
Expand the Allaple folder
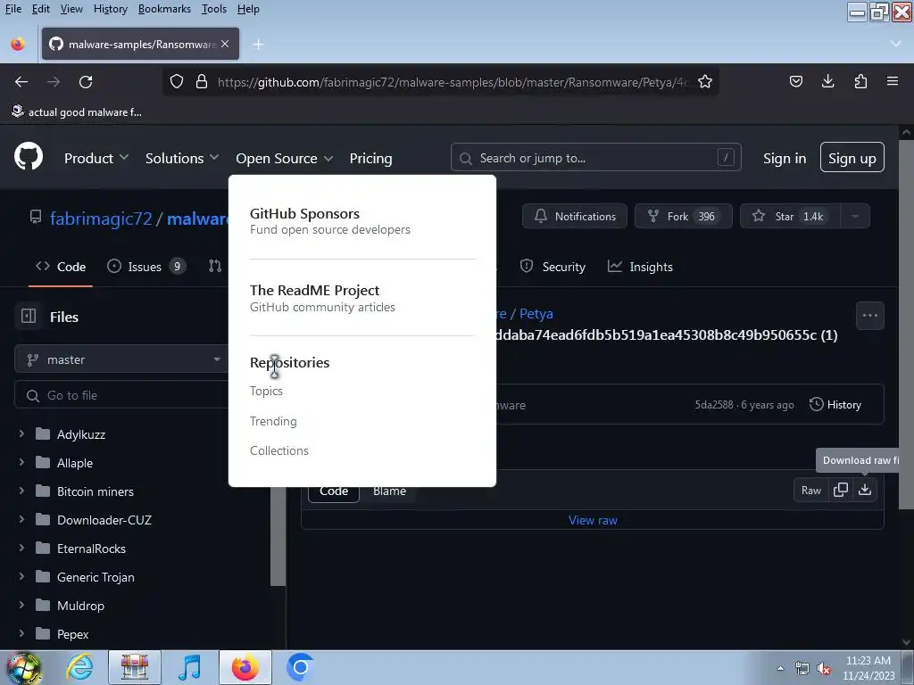coord(21,463)
